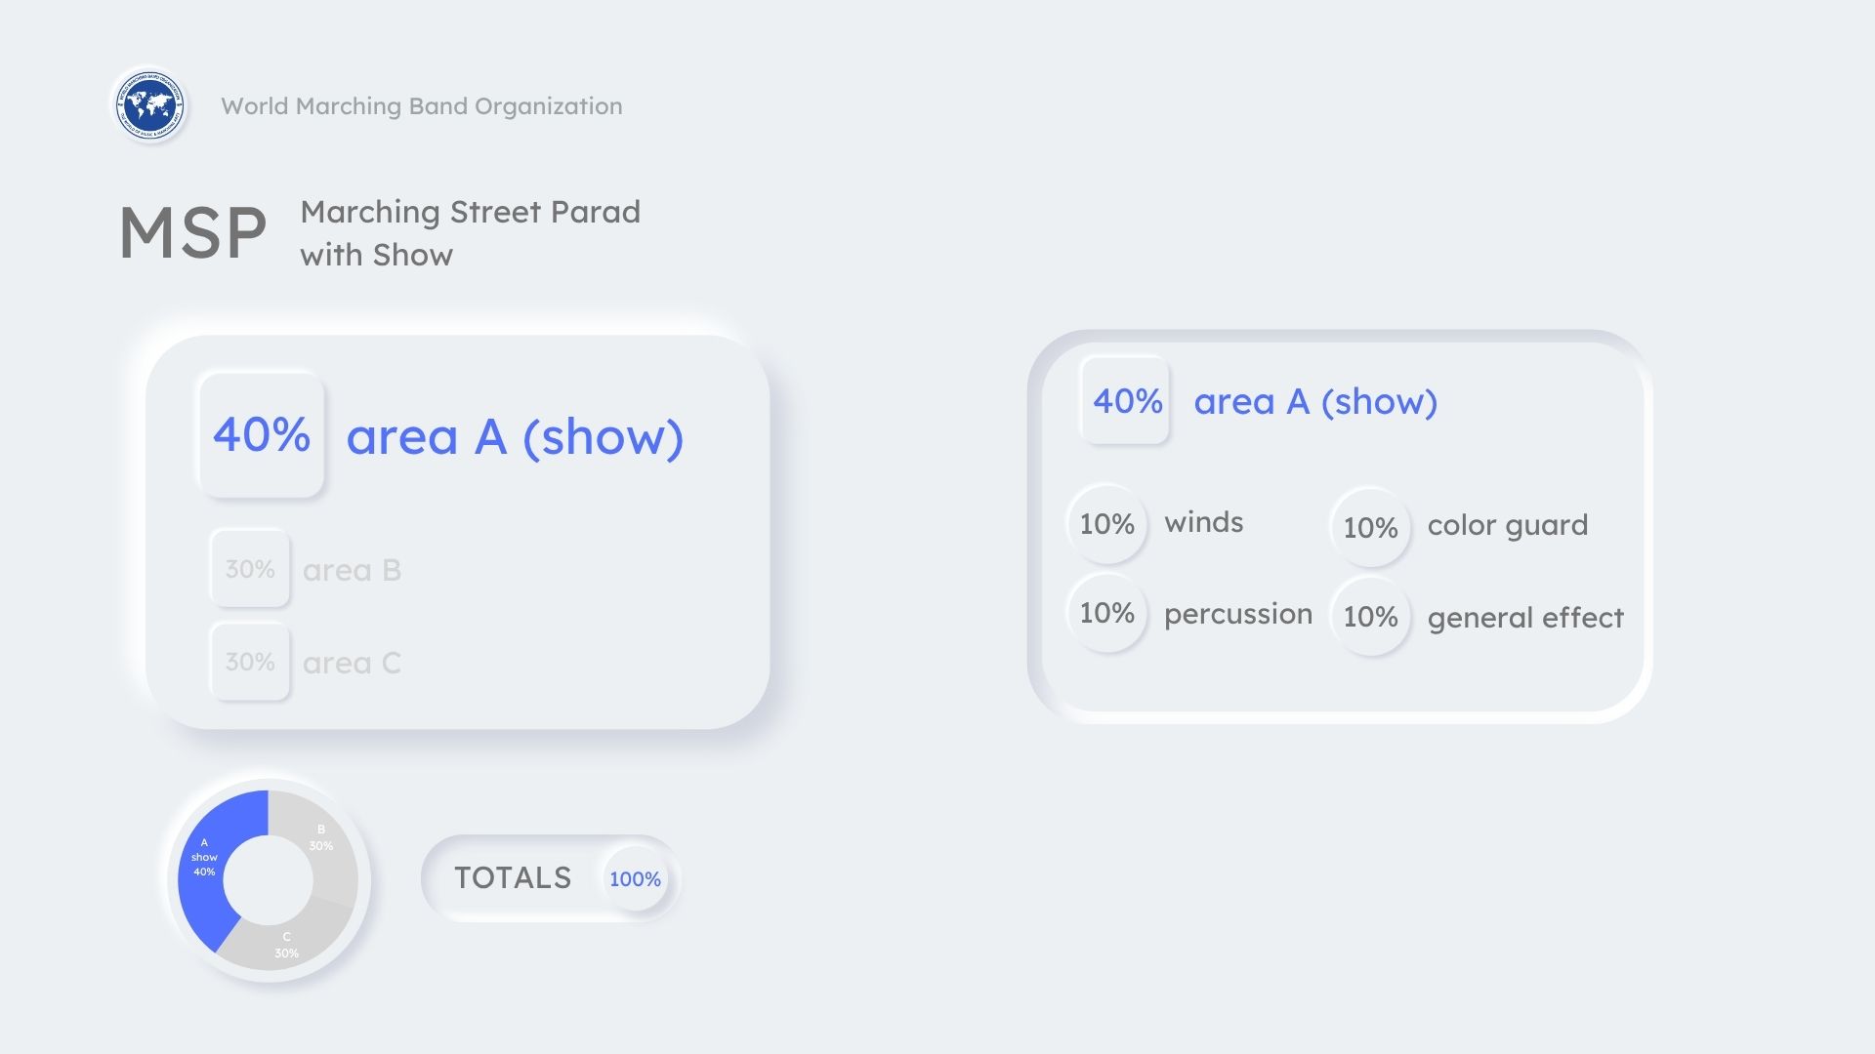The height and width of the screenshot is (1054, 1875).
Task: Toggle the TOTALS 100% knob
Action: coord(635,878)
